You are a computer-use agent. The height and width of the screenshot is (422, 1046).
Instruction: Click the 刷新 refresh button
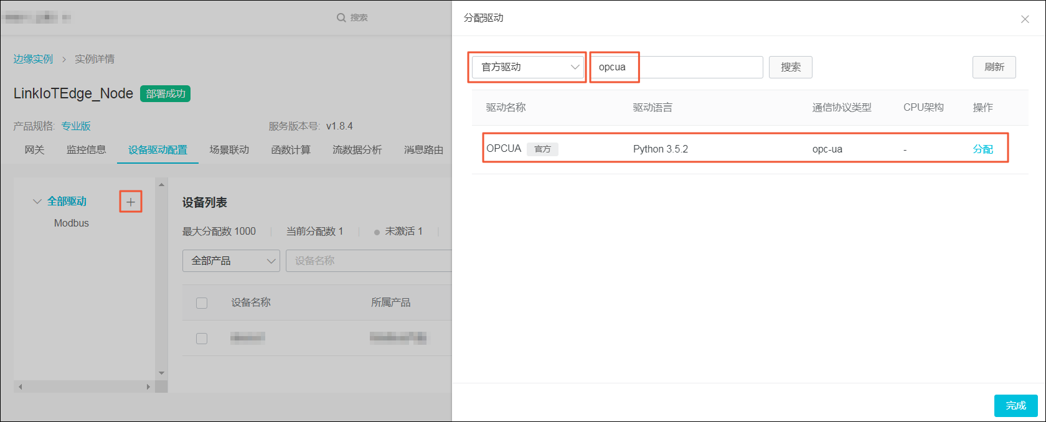point(994,67)
